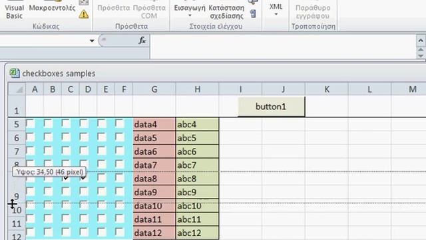The height and width of the screenshot is (240, 426).
Task: Select column L header
Action: 369,89
